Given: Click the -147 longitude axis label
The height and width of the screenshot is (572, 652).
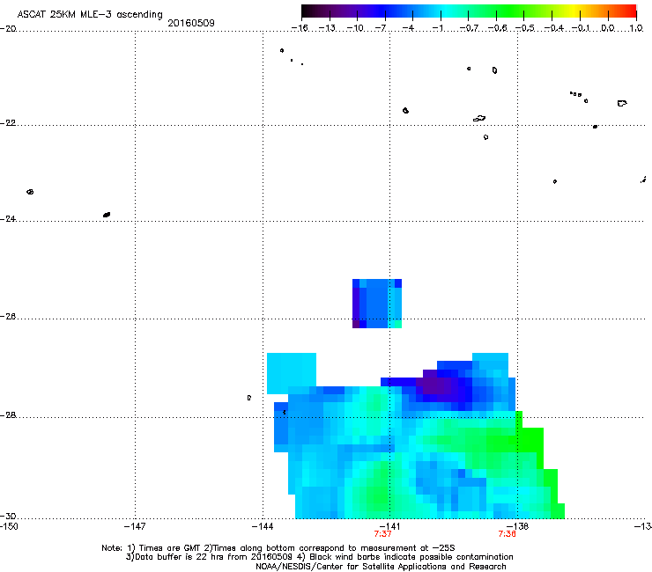Looking at the screenshot, I should click(x=135, y=526).
